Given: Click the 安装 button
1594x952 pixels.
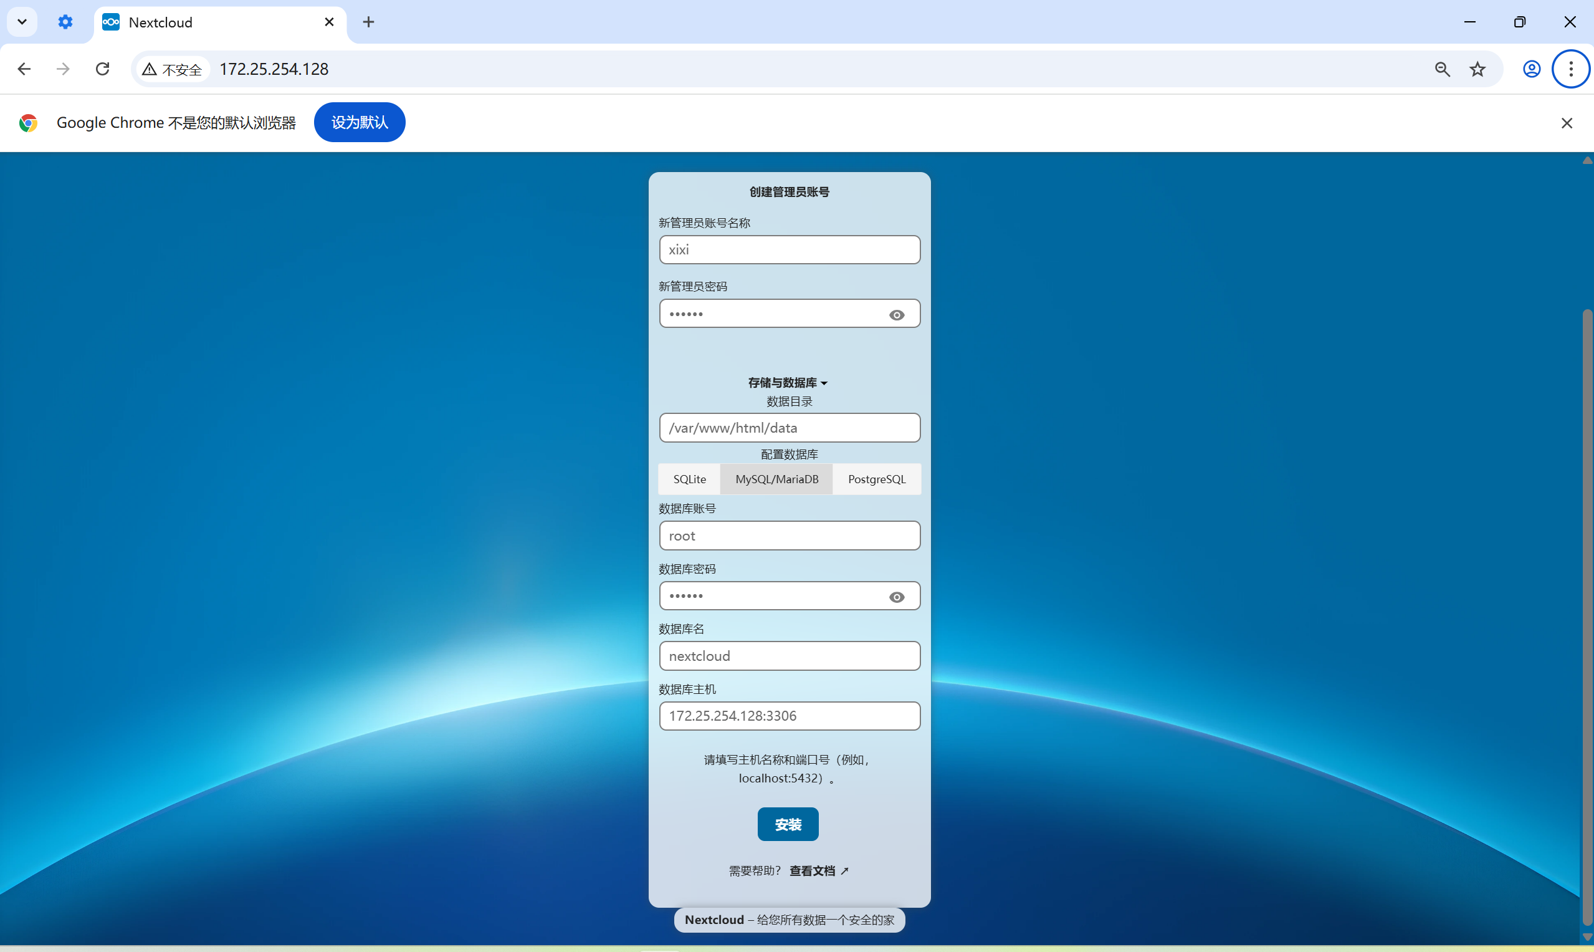Looking at the screenshot, I should pyautogui.click(x=788, y=824).
